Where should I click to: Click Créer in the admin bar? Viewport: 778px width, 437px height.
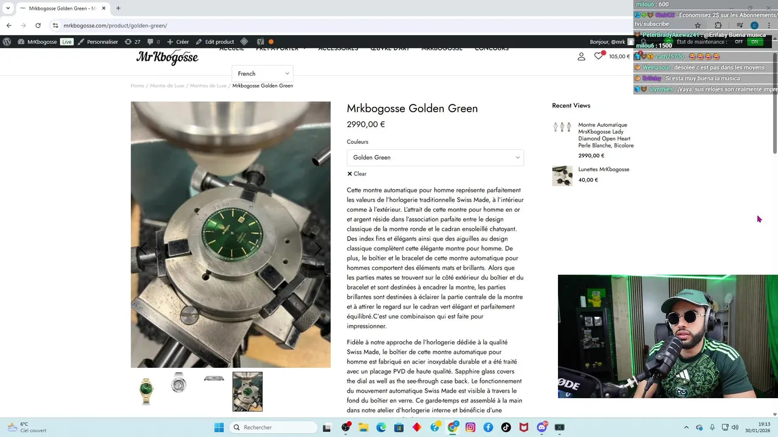[177, 42]
